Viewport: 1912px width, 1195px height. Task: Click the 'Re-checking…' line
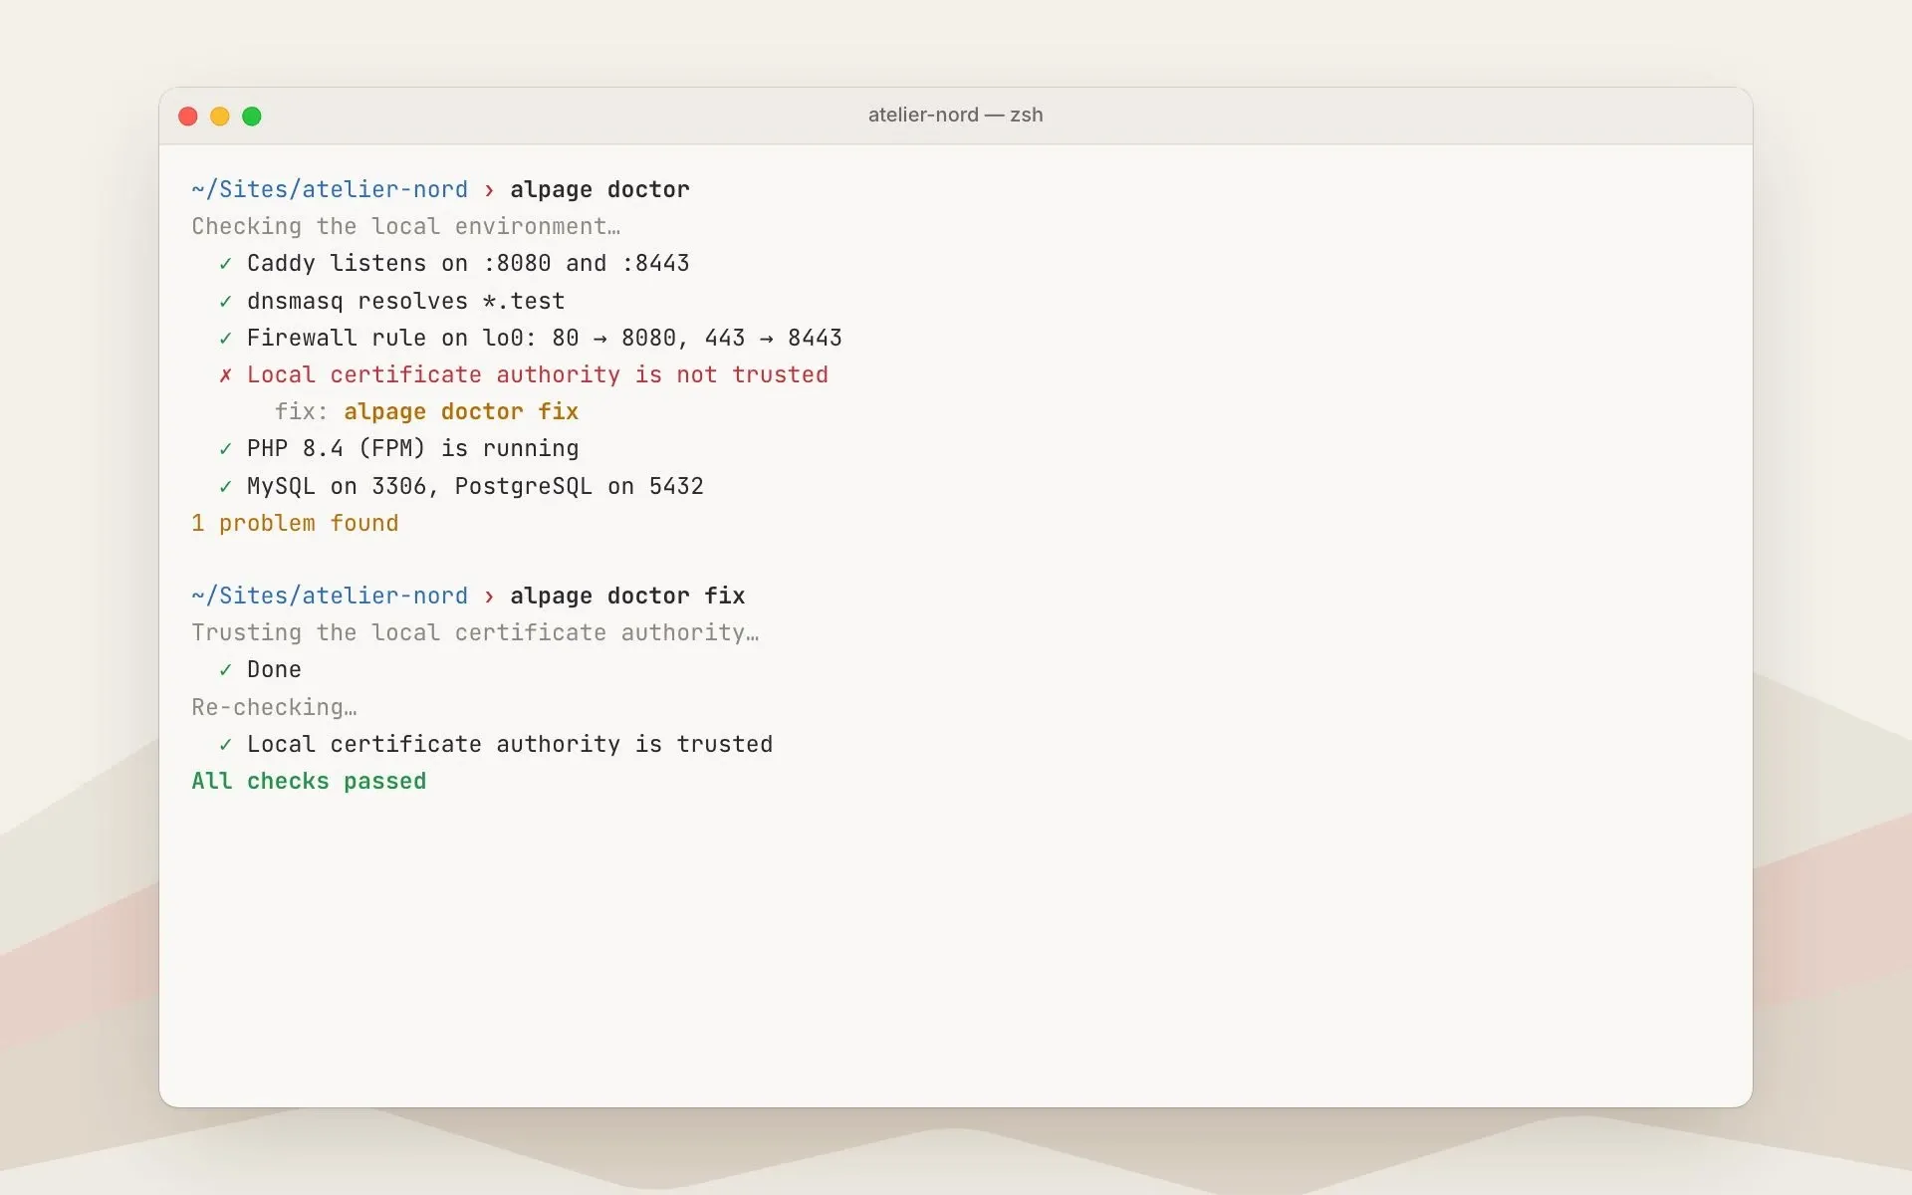pos(274,707)
